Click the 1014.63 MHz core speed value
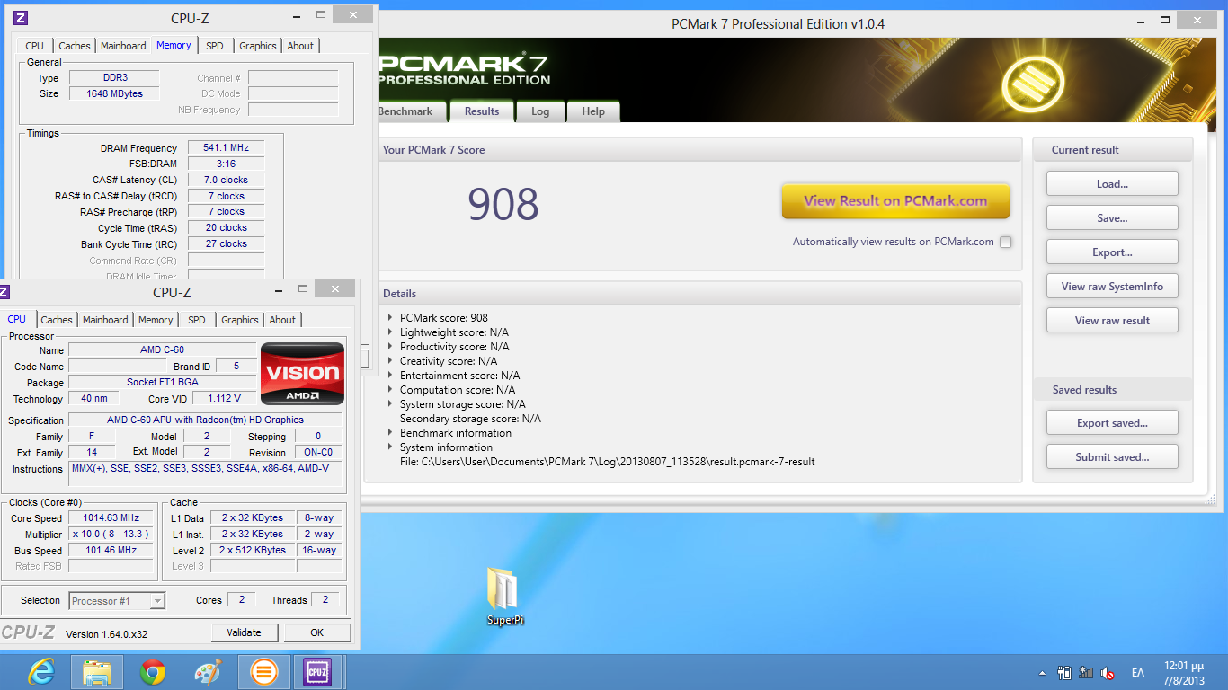This screenshot has width=1228, height=690. point(111,518)
